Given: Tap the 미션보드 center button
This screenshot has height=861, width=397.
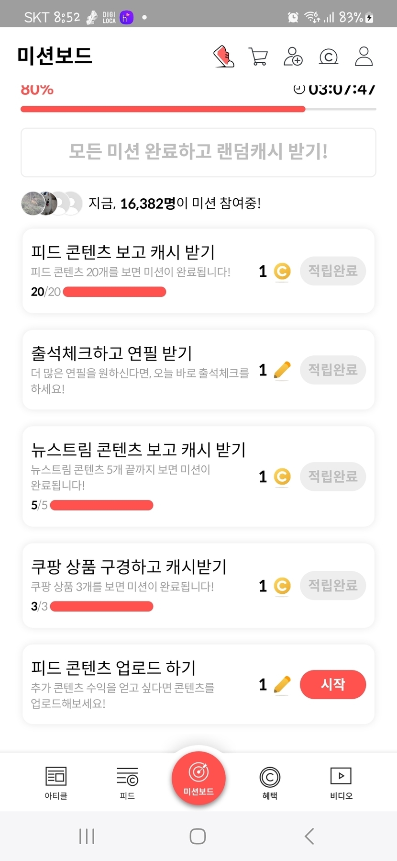Looking at the screenshot, I should point(198,778).
